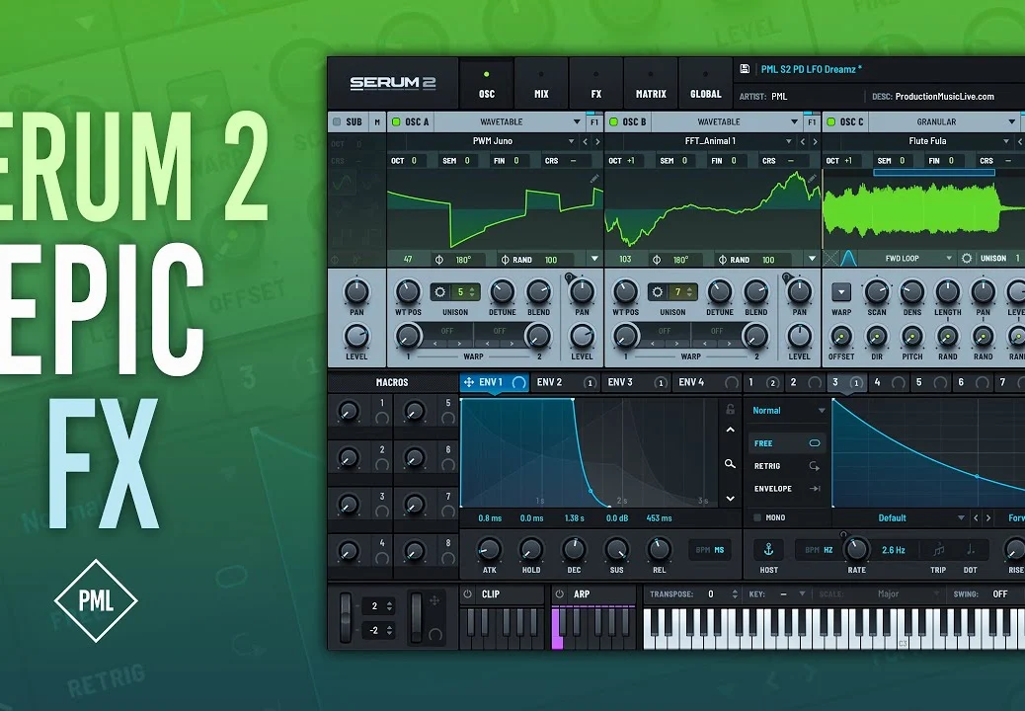
Task: Click the OSC B phase icon next to 180°
Action: (657, 260)
